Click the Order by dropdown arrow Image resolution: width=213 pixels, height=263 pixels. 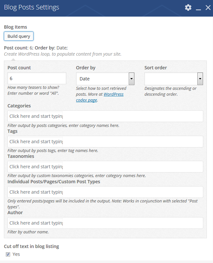tap(131, 78)
